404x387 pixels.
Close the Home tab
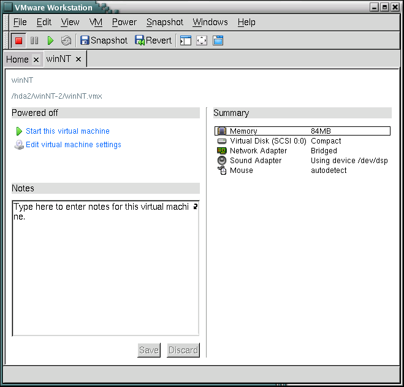tap(36, 60)
